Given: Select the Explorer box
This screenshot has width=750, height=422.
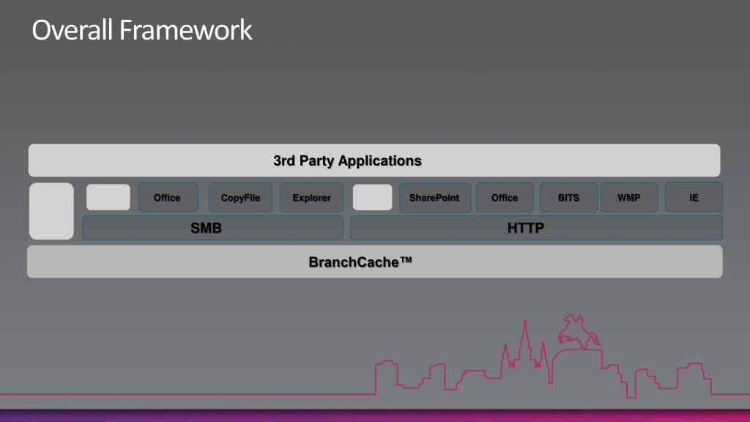Looking at the screenshot, I should 311,197.
